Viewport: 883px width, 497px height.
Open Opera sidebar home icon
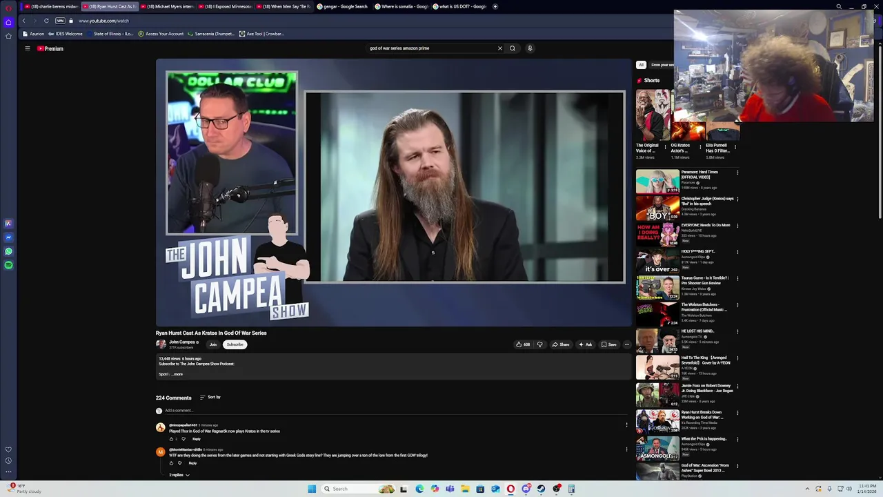[x=8, y=22]
